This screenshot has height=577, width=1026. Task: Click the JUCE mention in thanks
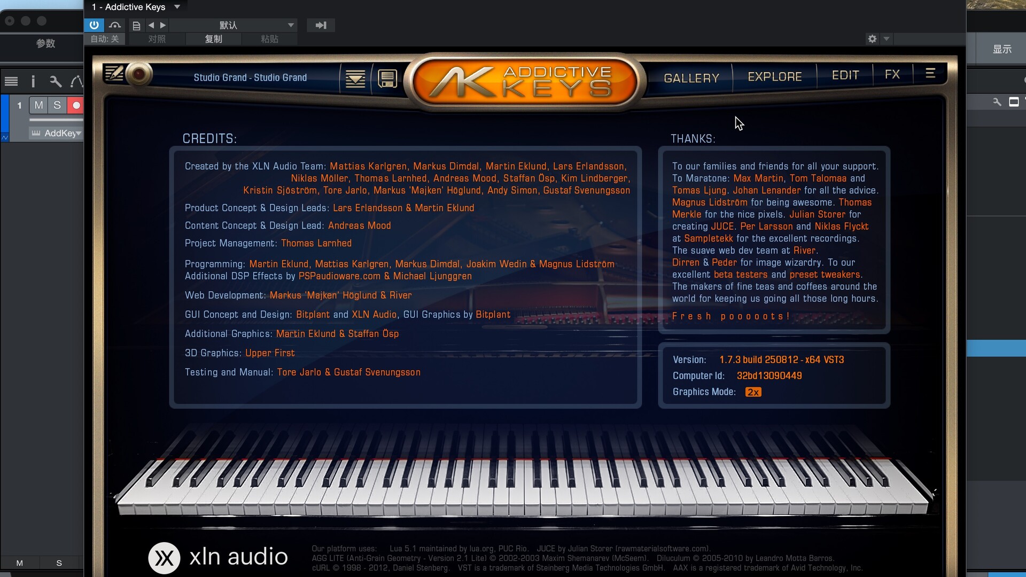(722, 227)
